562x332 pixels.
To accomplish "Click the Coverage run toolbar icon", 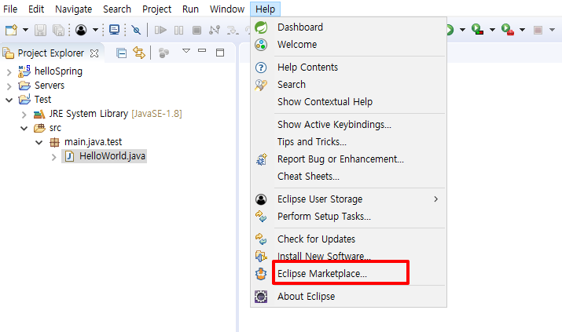I will (x=477, y=29).
